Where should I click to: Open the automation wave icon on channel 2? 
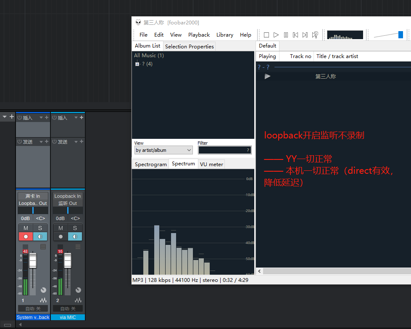[78, 300]
